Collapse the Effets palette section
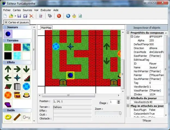 click(x=5, y=62)
